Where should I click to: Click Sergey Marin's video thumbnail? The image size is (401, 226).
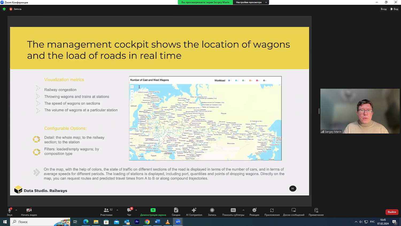[360, 111]
